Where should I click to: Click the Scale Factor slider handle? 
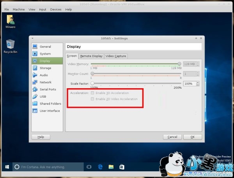92,83
